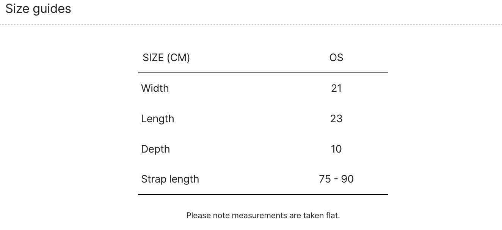The width and height of the screenshot is (502, 230).
Task: Select the "Strap length" row label
Action: click(170, 179)
